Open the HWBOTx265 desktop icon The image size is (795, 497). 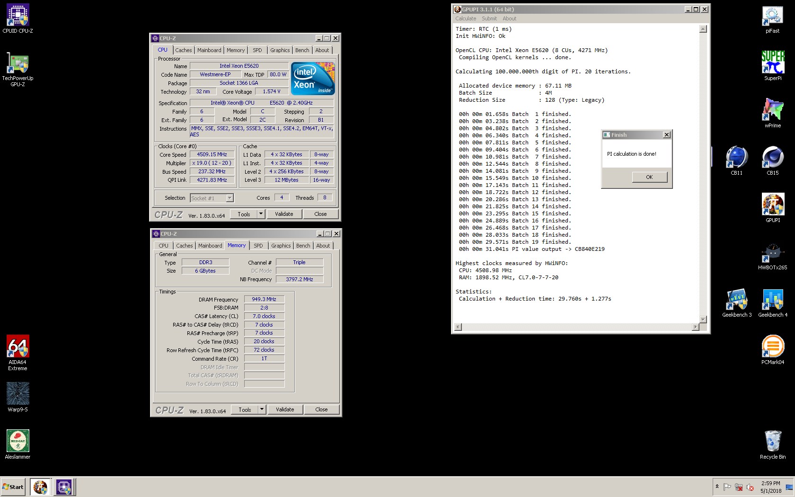click(x=772, y=256)
